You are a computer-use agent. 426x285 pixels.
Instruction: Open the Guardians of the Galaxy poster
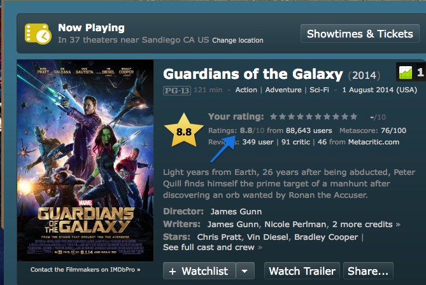tap(85, 160)
